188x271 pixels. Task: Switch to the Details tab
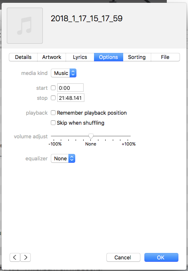pyautogui.click(x=23, y=57)
